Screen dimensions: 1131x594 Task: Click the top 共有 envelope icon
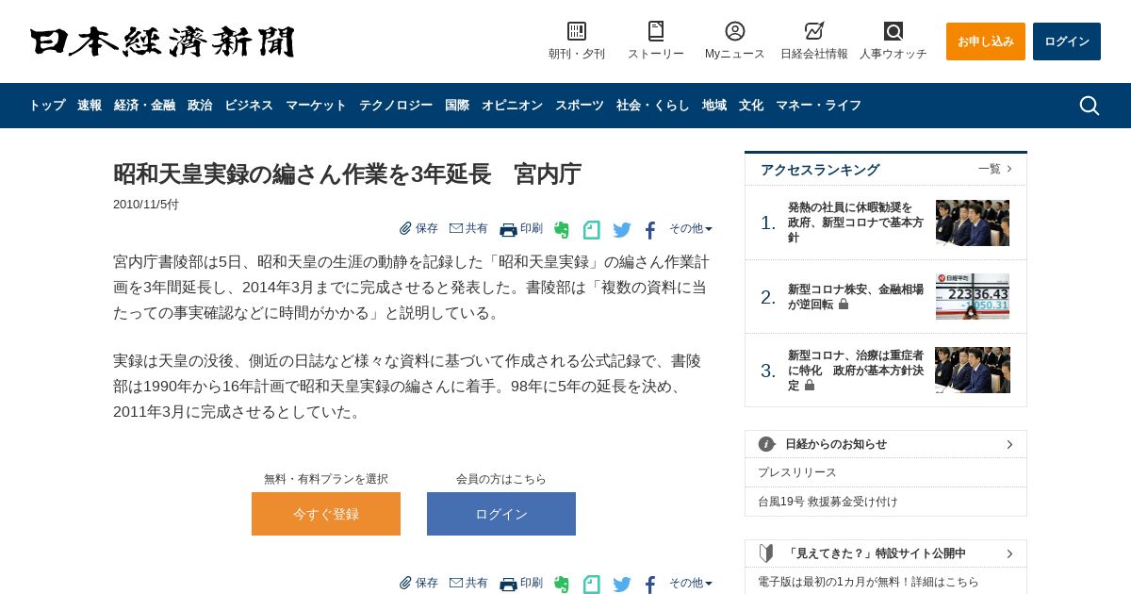coord(456,228)
